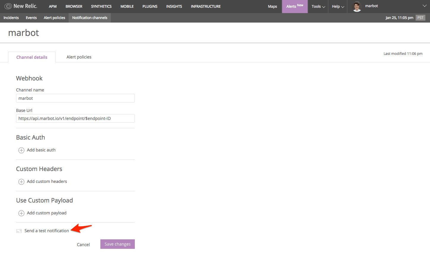Click the Last modified 11:06 pm text
Viewport: 430px width, 253px height.
[403, 54]
